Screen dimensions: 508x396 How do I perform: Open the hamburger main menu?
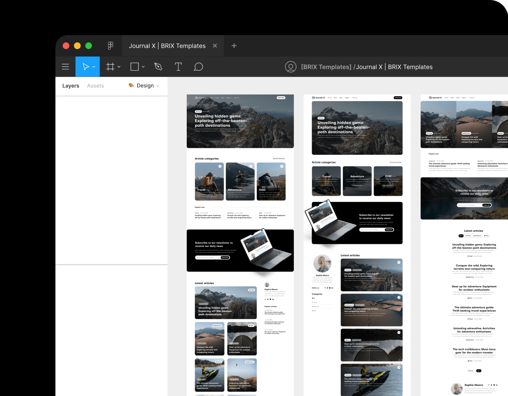point(65,67)
